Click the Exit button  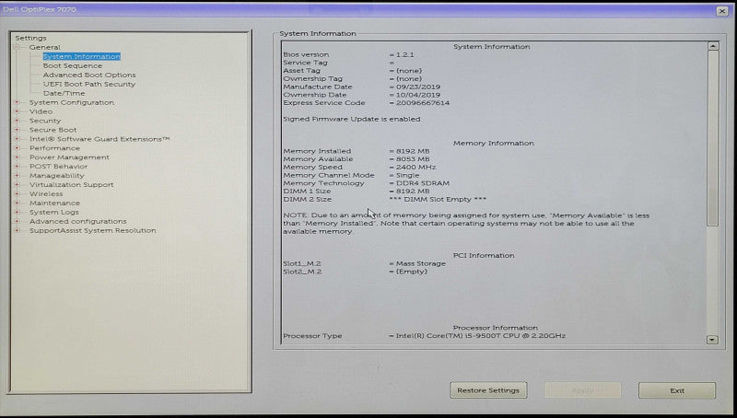[677, 390]
